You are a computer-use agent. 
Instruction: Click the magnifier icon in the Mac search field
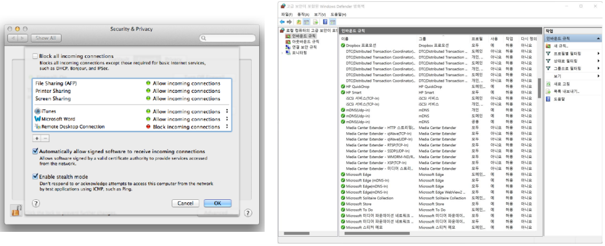[204, 38]
